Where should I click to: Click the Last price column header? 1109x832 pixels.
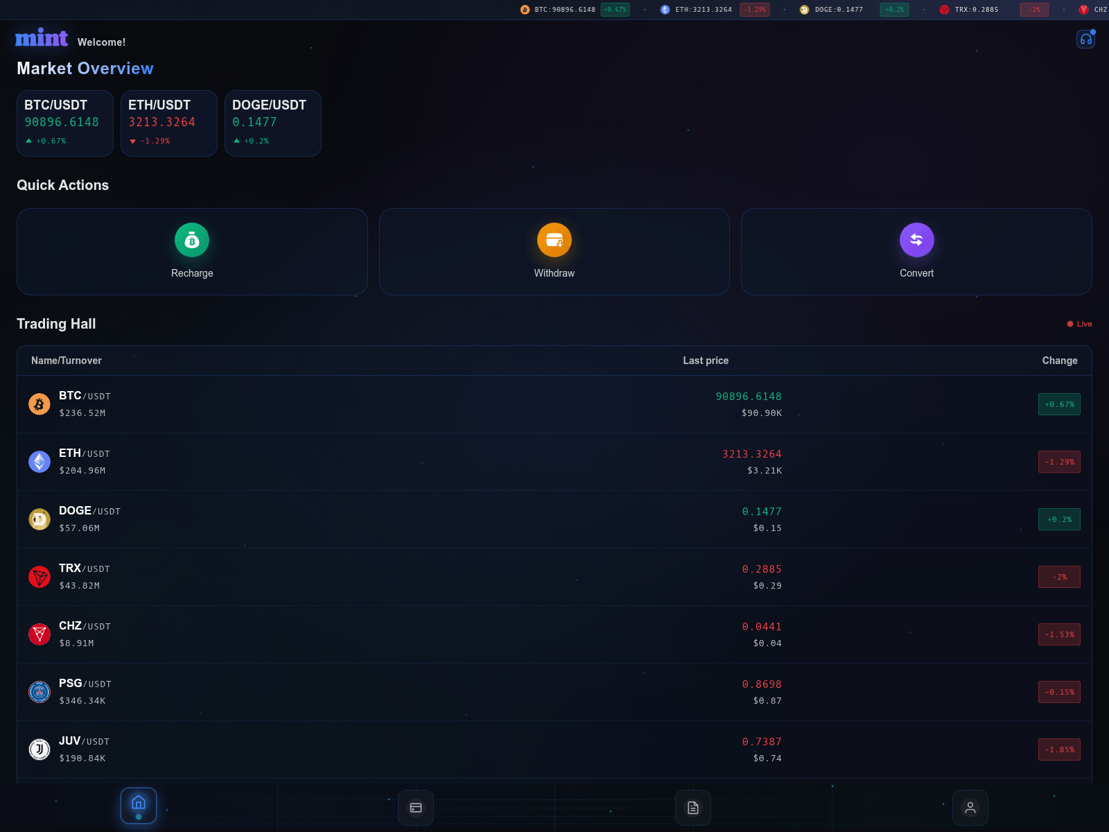[x=706, y=361]
